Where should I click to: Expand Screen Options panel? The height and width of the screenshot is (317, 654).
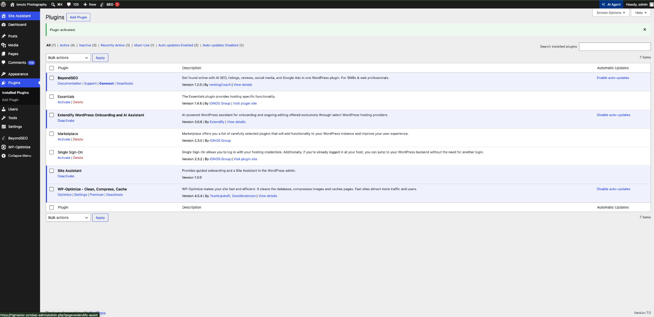click(x=611, y=13)
